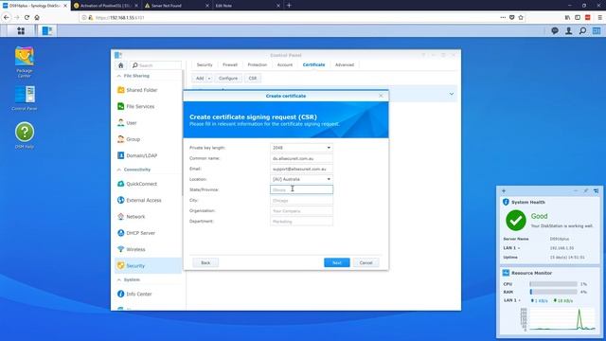This screenshot has width=606, height=341.
Task: Select the Certificate tab
Action: coord(313,65)
